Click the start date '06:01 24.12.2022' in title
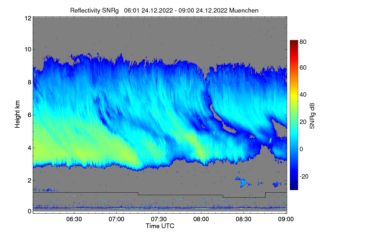 (148, 10)
